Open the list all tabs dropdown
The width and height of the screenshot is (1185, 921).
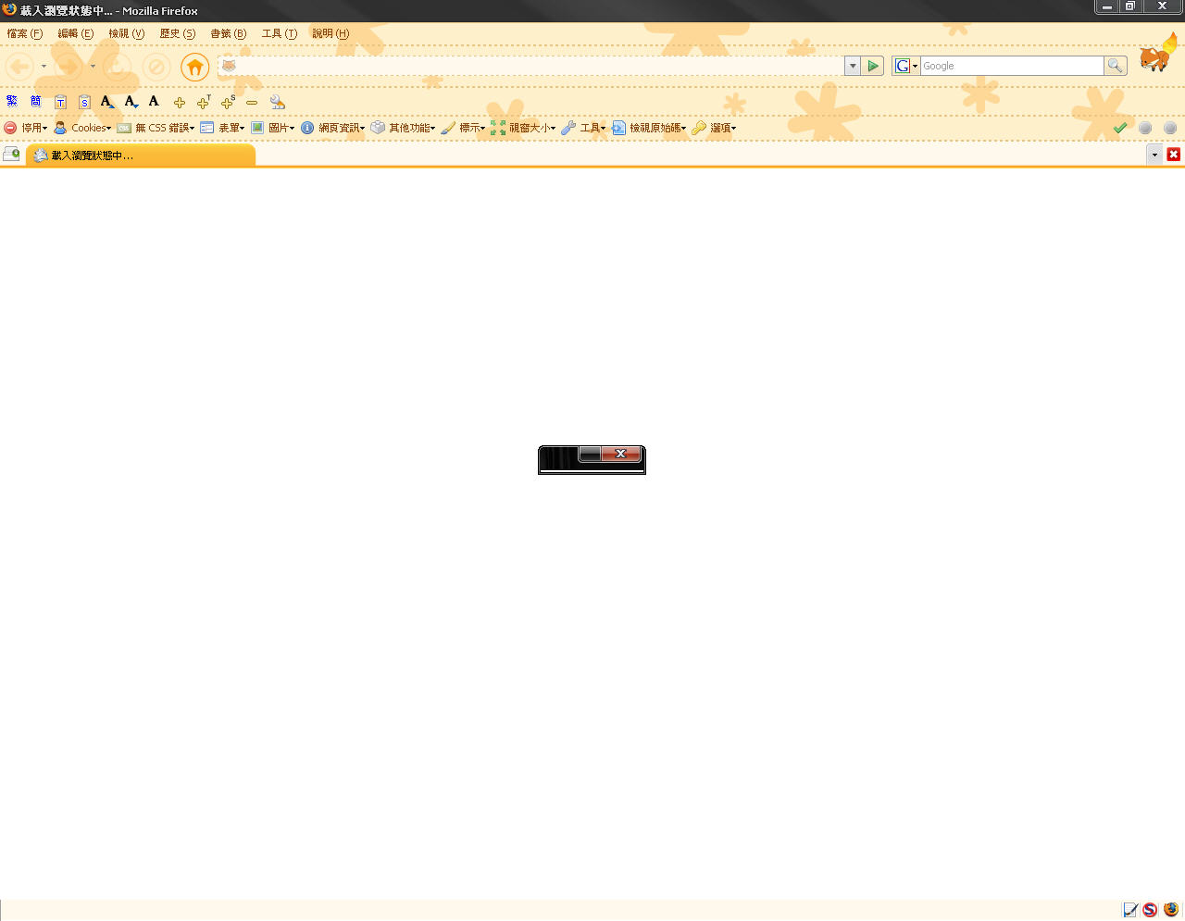tap(1154, 155)
